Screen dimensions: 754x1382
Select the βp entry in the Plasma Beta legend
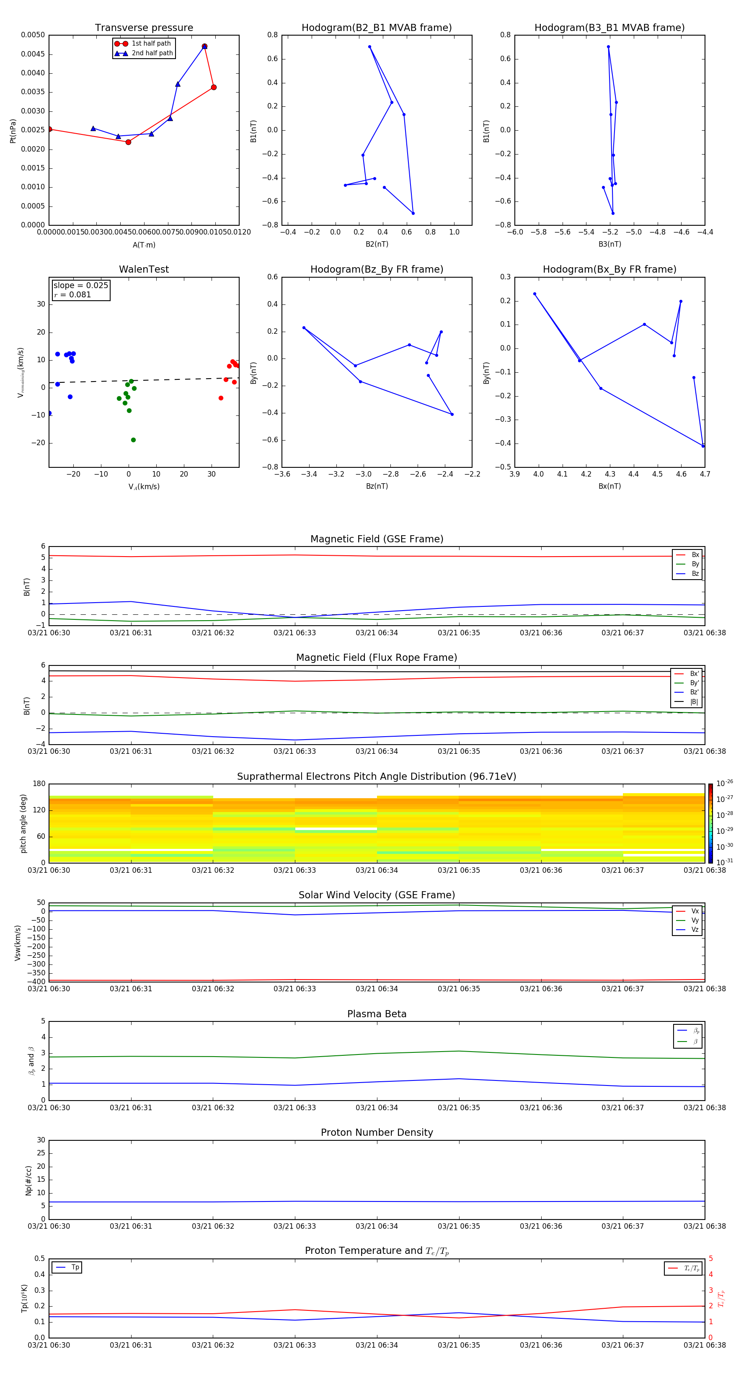pyautogui.click(x=688, y=1030)
